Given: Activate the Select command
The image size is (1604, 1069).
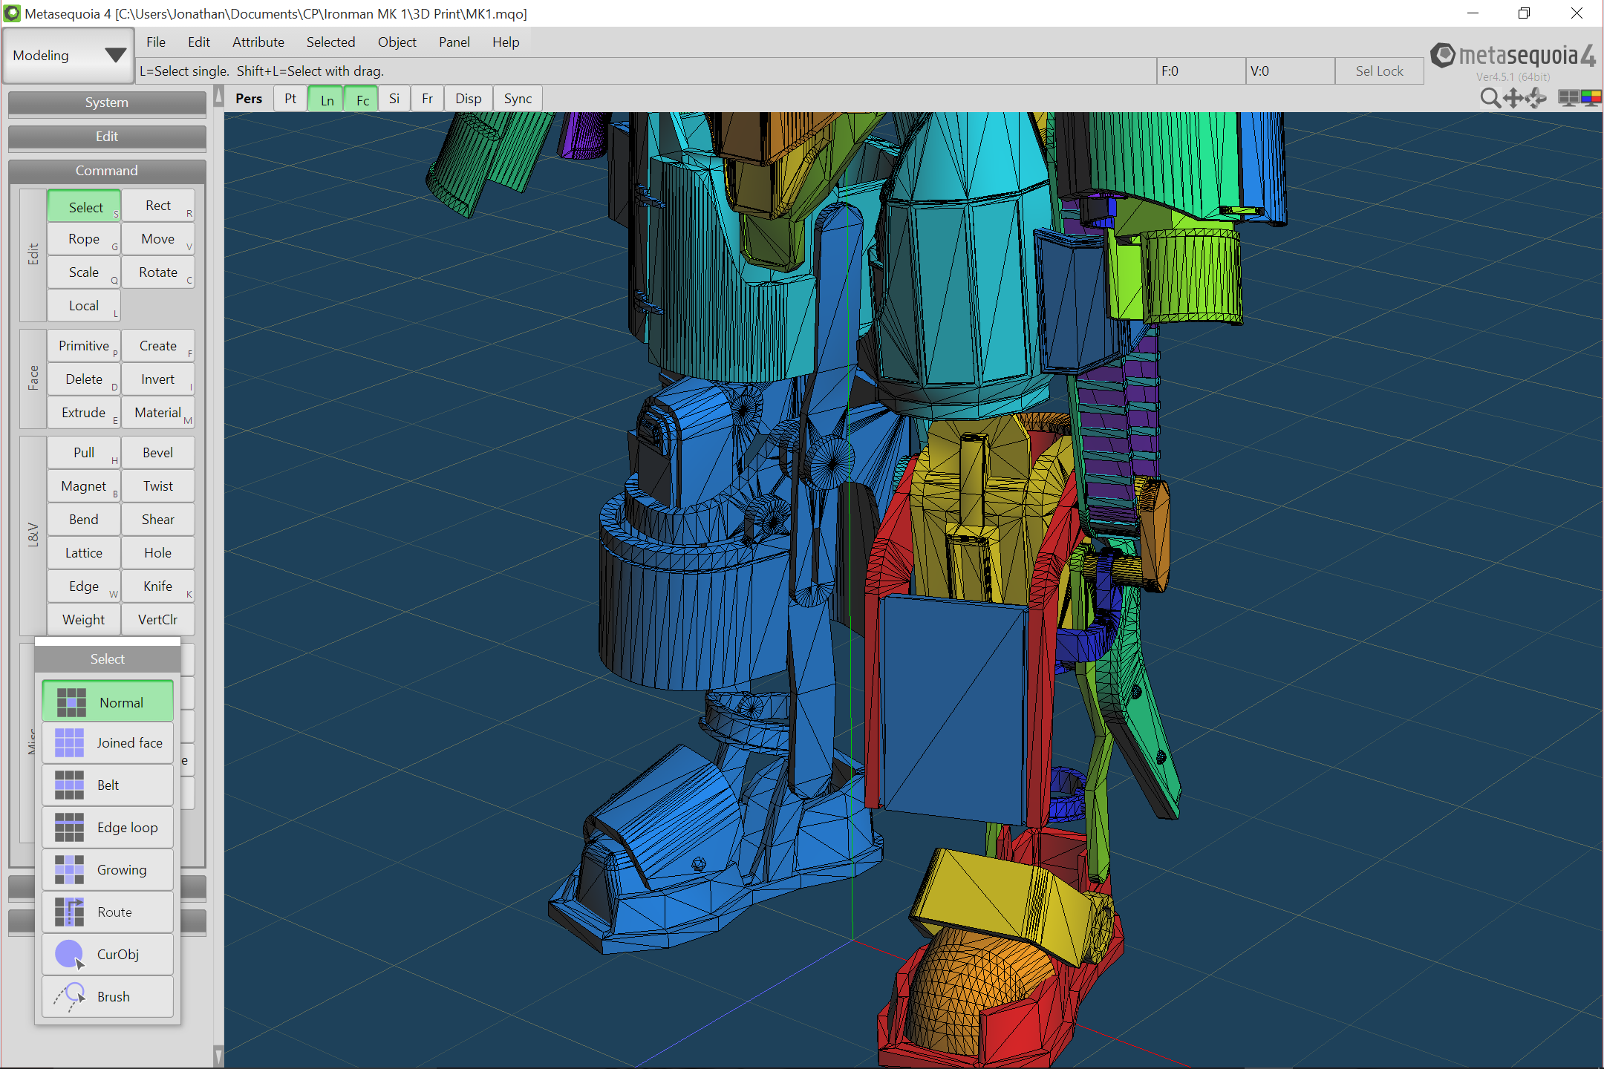Looking at the screenshot, I should pyautogui.click(x=84, y=206).
